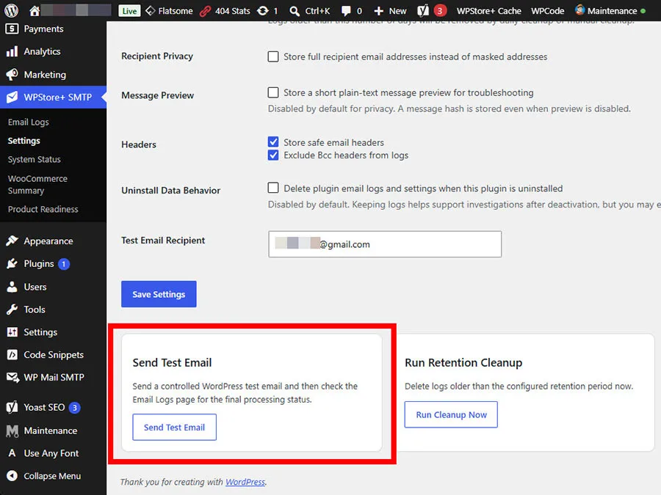
Task: Click the Tools wrench icon
Action: (x=12, y=309)
